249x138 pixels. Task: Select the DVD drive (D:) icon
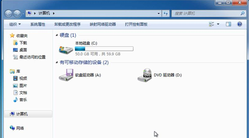pyautogui.click(x=145, y=75)
